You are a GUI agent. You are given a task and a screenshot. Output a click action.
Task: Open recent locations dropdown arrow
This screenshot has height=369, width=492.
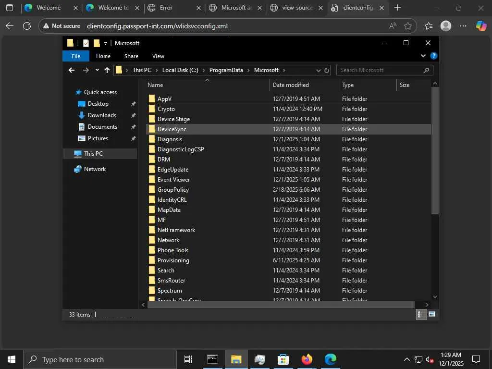97,70
